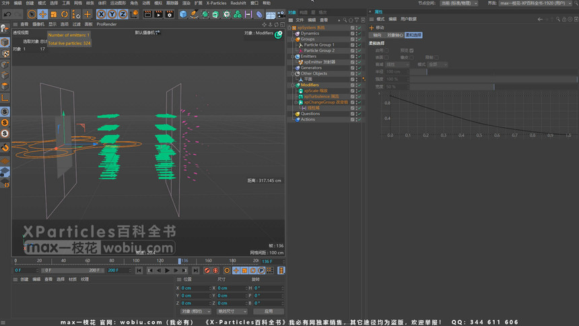Select Particle Group 1 in the object tree

319,44
